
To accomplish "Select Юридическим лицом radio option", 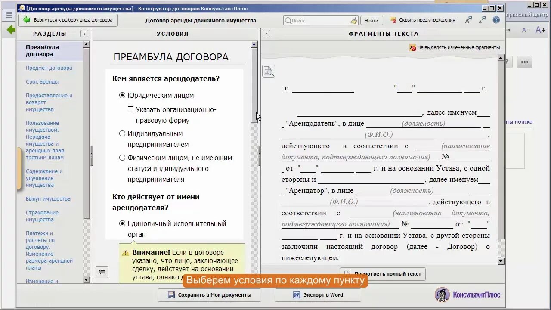I will pyautogui.click(x=122, y=95).
